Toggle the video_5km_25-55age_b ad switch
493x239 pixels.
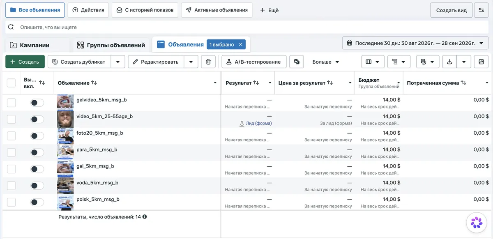coord(37,119)
